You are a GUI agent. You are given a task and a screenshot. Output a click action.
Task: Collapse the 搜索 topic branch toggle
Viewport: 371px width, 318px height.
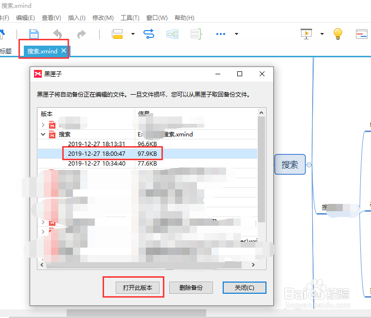click(x=309, y=165)
